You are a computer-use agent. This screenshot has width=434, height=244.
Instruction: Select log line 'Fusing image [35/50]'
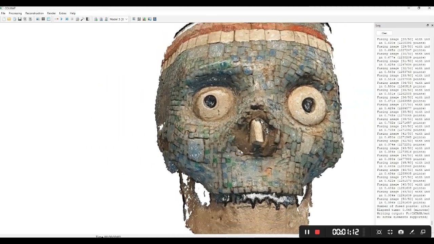pyautogui.click(x=403, y=90)
